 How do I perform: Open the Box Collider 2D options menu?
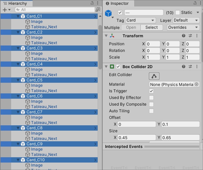[197, 67]
